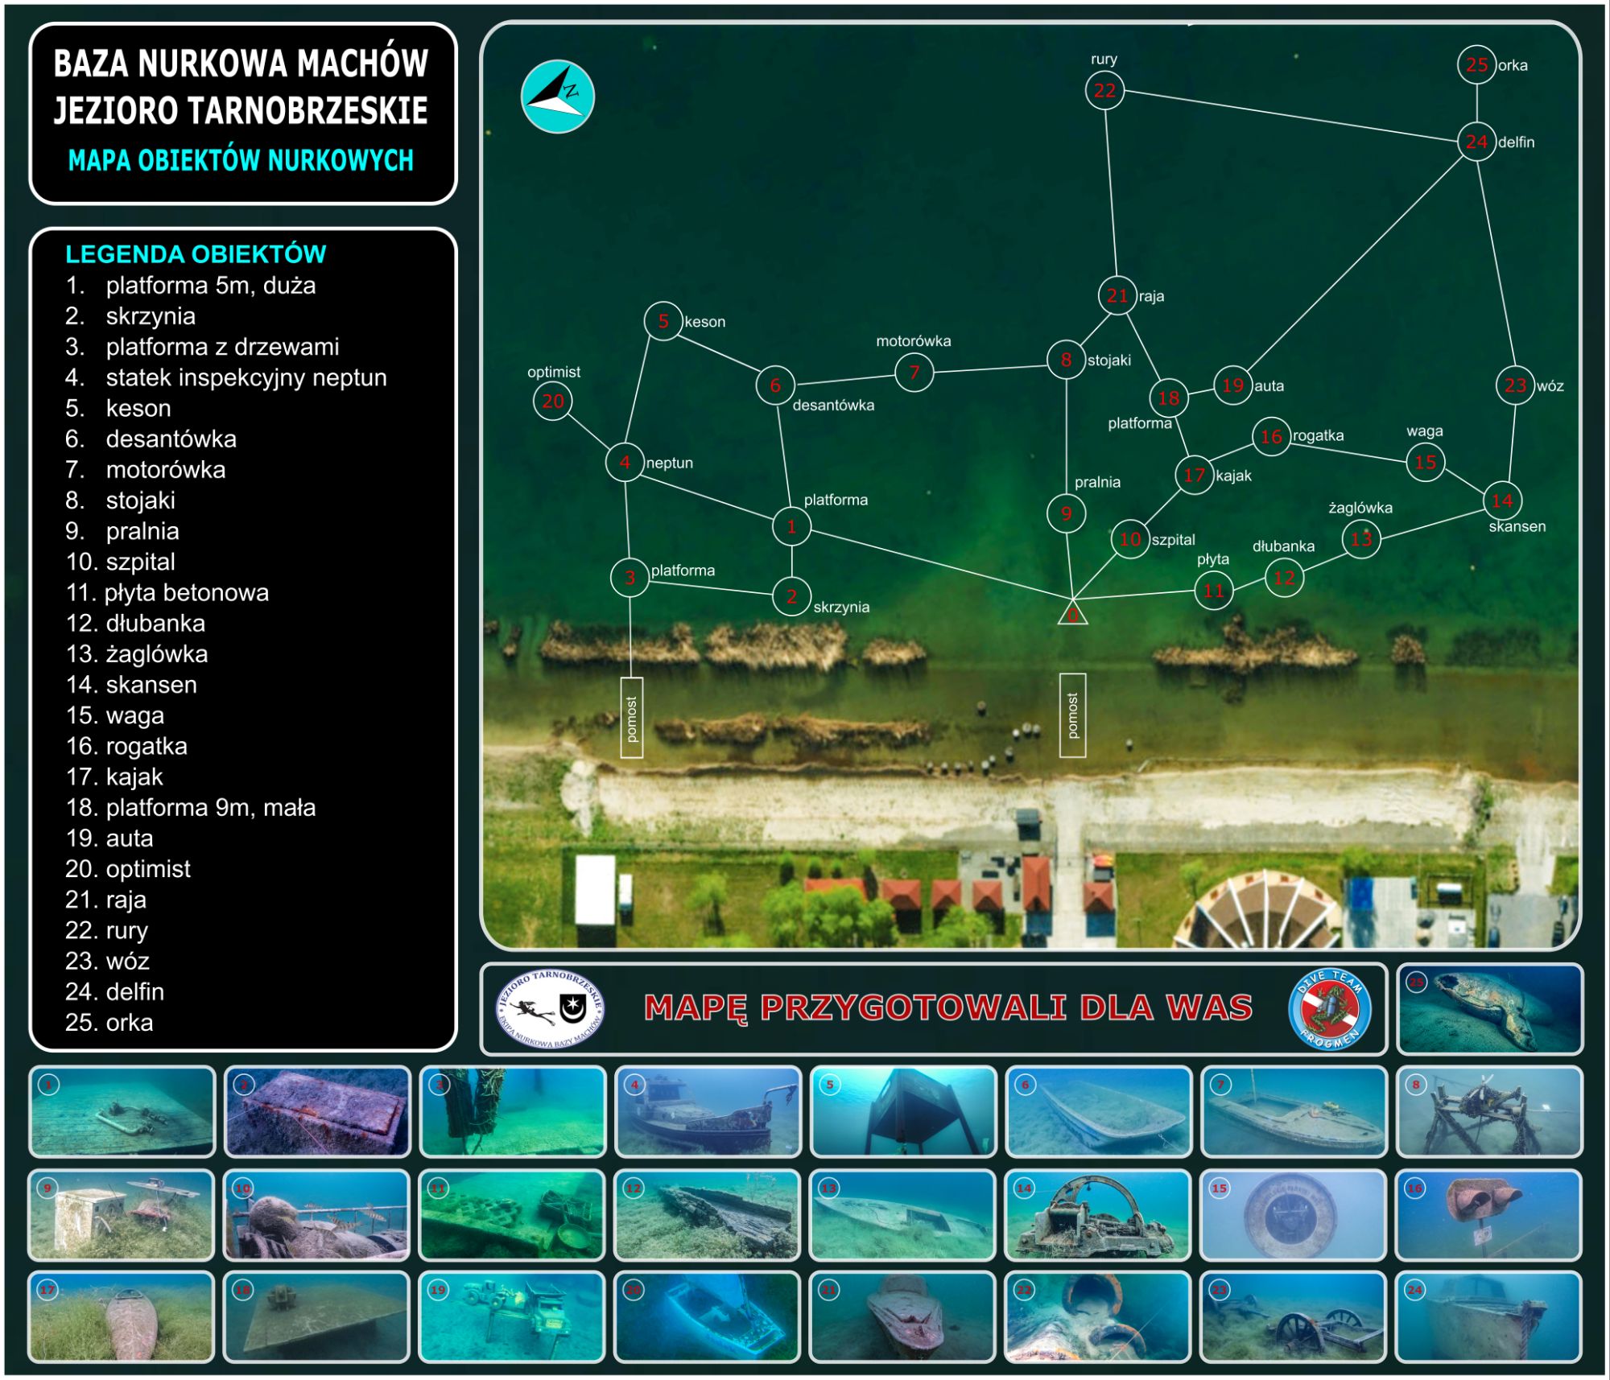Click the north compass arrow icon

click(x=557, y=96)
